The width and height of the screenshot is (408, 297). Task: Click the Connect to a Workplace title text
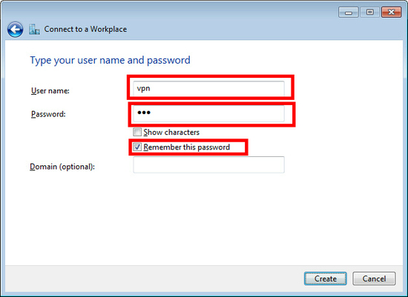[x=85, y=29]
